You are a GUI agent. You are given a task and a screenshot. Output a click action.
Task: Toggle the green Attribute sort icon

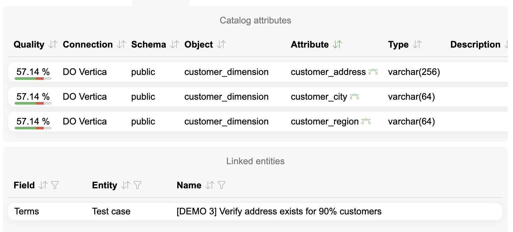337,44
